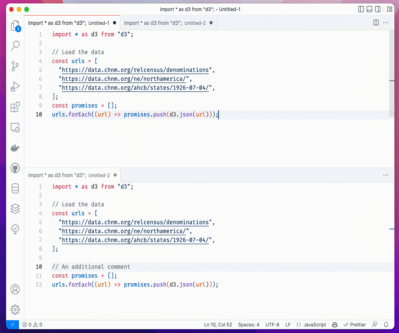This screenshot has width=399, height=333.
Task: Toggle Primary Side Bar layout button
Action: (x=361, y=9)
